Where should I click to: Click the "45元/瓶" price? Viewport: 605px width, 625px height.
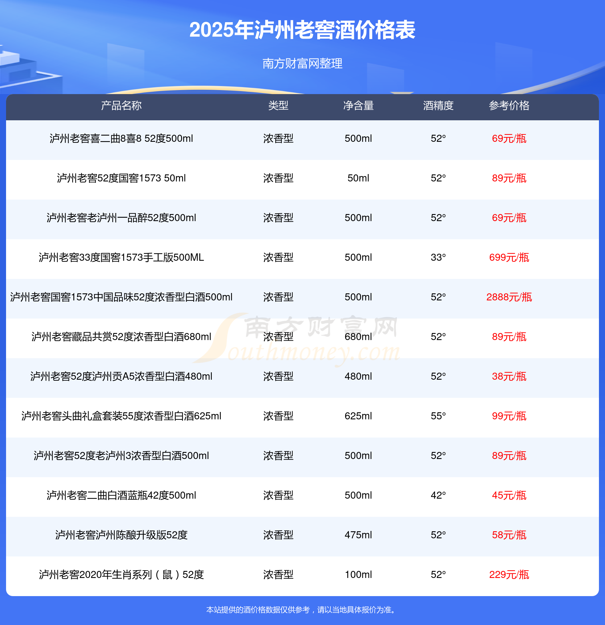[509, 495]
